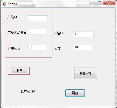Click the 库存 input field showing 10
Screen dimensions: 117x108
(84, 47)
